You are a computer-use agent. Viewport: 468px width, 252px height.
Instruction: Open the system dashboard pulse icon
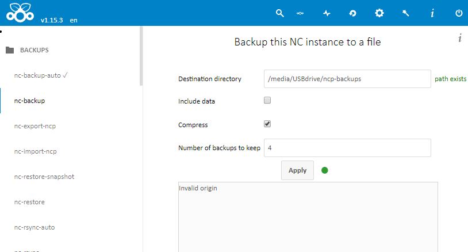pyautogui.click(x=327, y=13)
